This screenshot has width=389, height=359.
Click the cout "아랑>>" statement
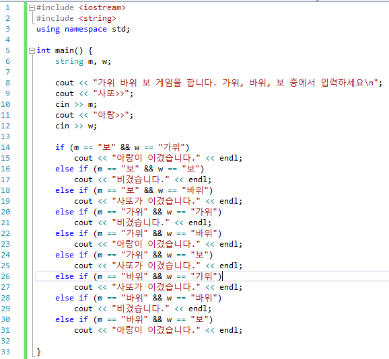pyautogui.click(x=94, y=115)
